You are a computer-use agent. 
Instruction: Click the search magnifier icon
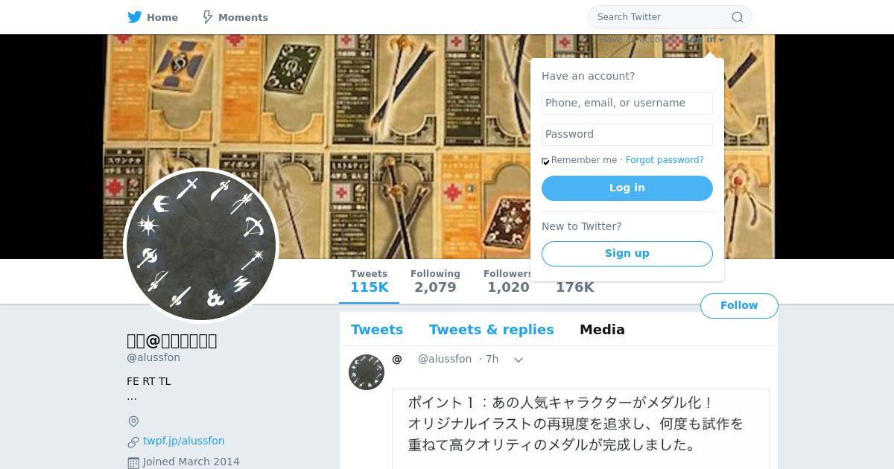738,17
